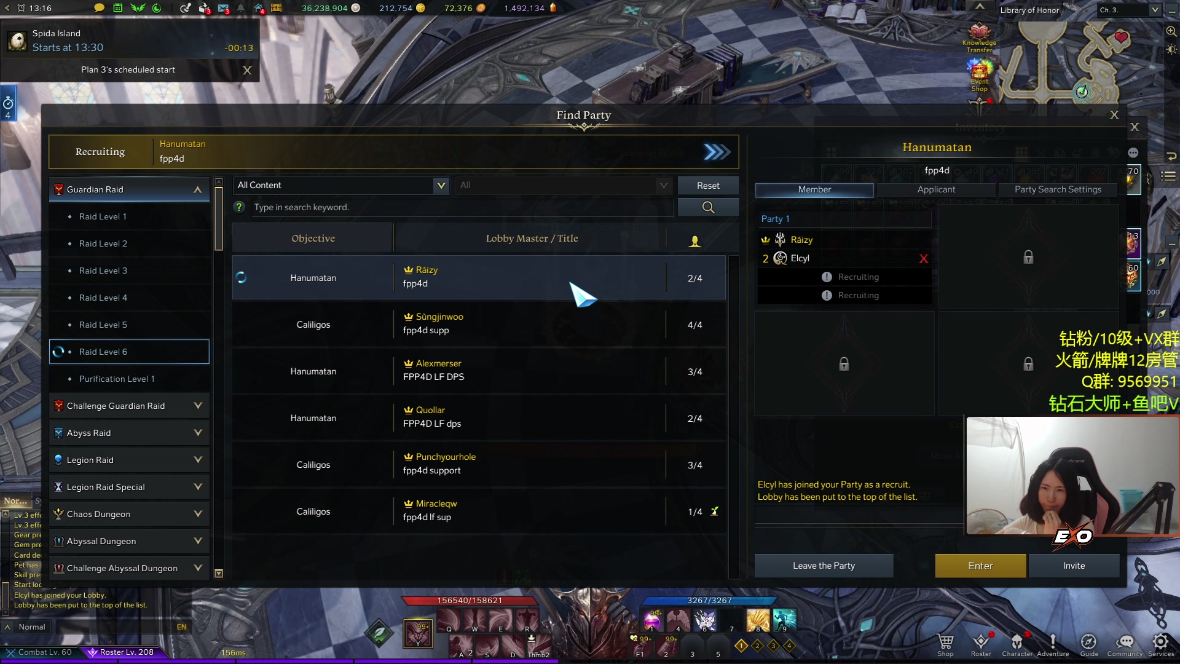1180x664 pixels.
Task: Click the Invite button
Action: (x=1074, y=566)
